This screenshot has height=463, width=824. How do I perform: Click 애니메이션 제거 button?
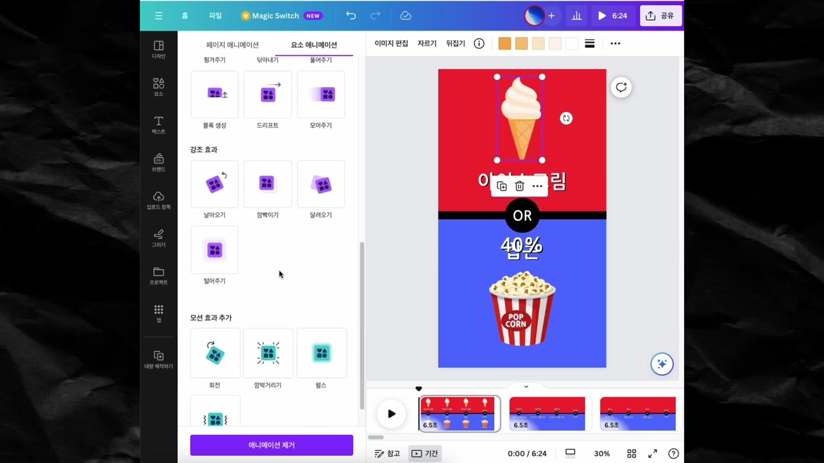pyautogui.click(x=272, y=445)
